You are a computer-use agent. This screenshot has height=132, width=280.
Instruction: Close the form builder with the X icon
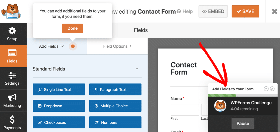[274, 12]
